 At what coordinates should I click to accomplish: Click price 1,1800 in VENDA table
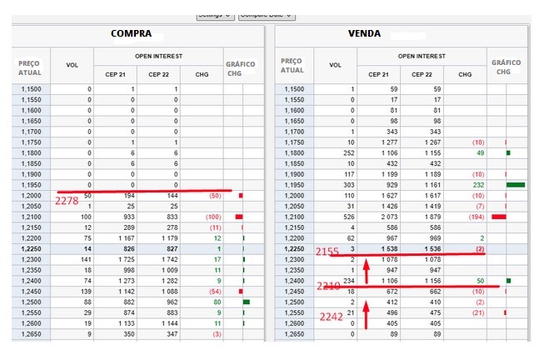click(294, 153)
